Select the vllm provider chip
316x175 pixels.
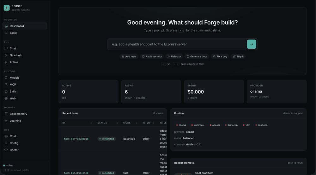click(x=246, y=125)
